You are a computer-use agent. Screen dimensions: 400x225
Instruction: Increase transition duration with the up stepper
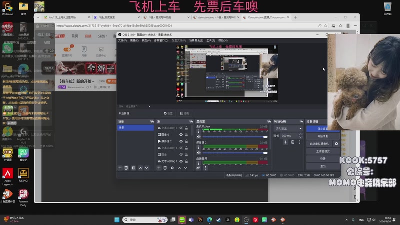coord(300,134)
